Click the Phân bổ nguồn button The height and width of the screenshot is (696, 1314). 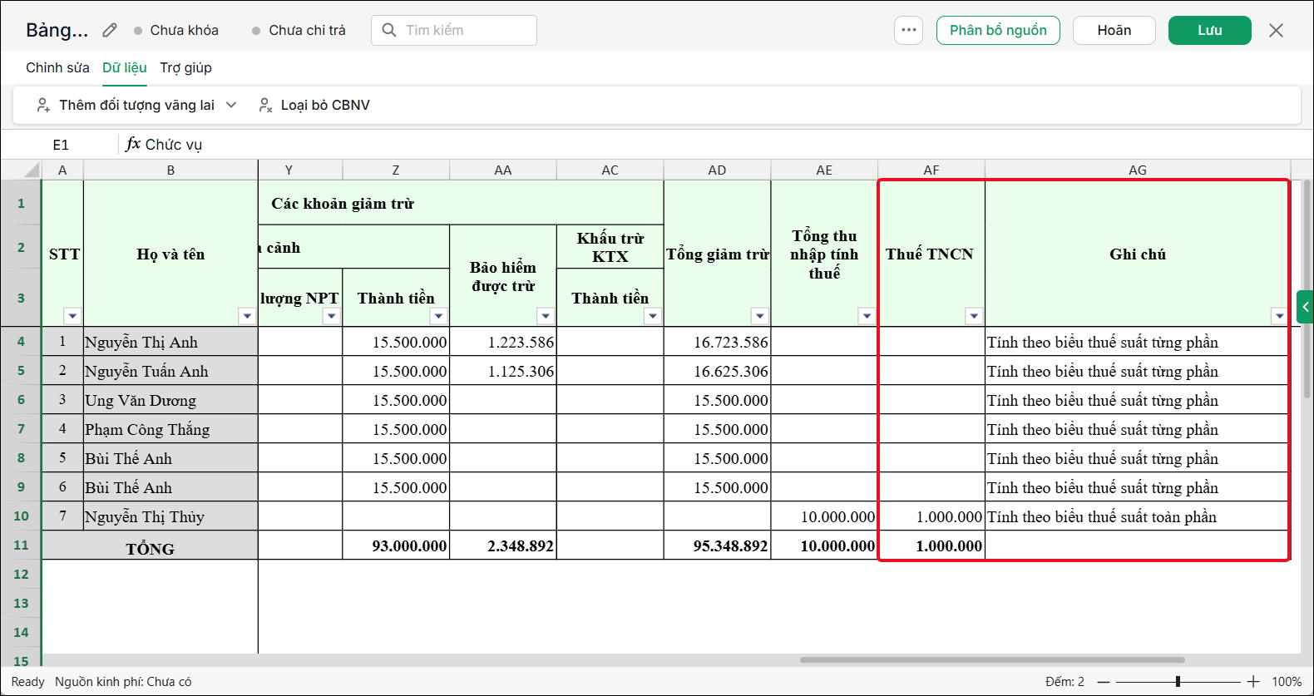coord(998,30)
